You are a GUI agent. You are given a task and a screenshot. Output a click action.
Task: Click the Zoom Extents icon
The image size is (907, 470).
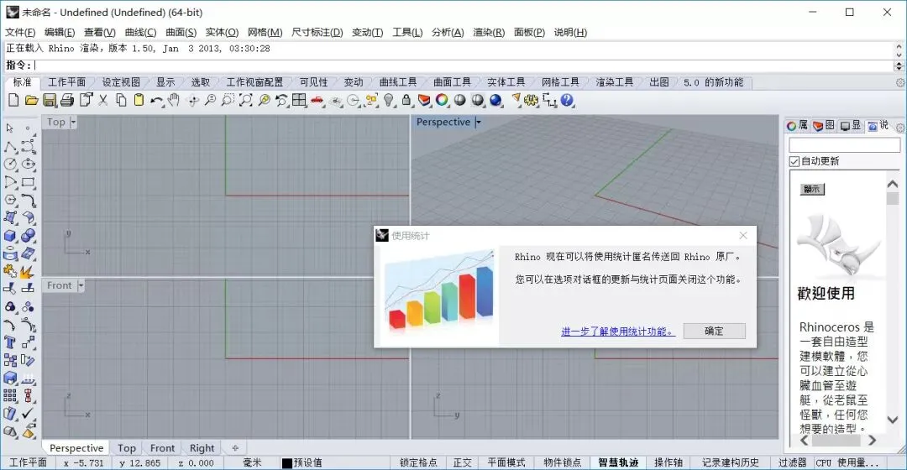tap(246, 100)
